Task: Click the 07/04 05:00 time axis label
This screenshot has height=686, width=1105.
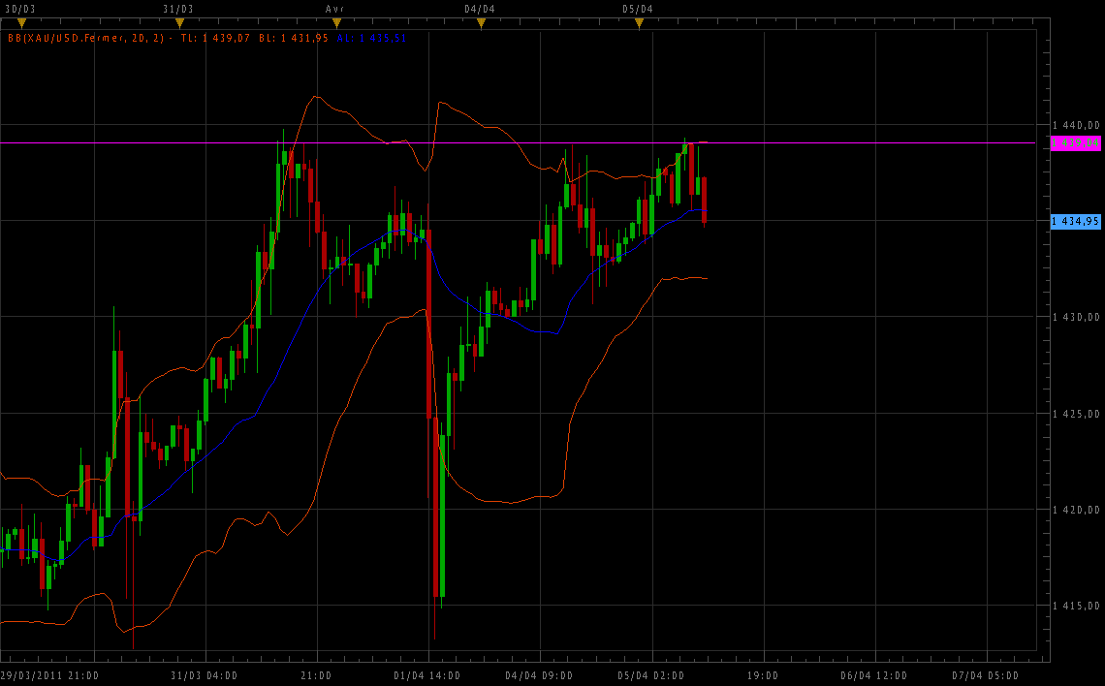Action: pyautogui.click(x=986, y=675)
